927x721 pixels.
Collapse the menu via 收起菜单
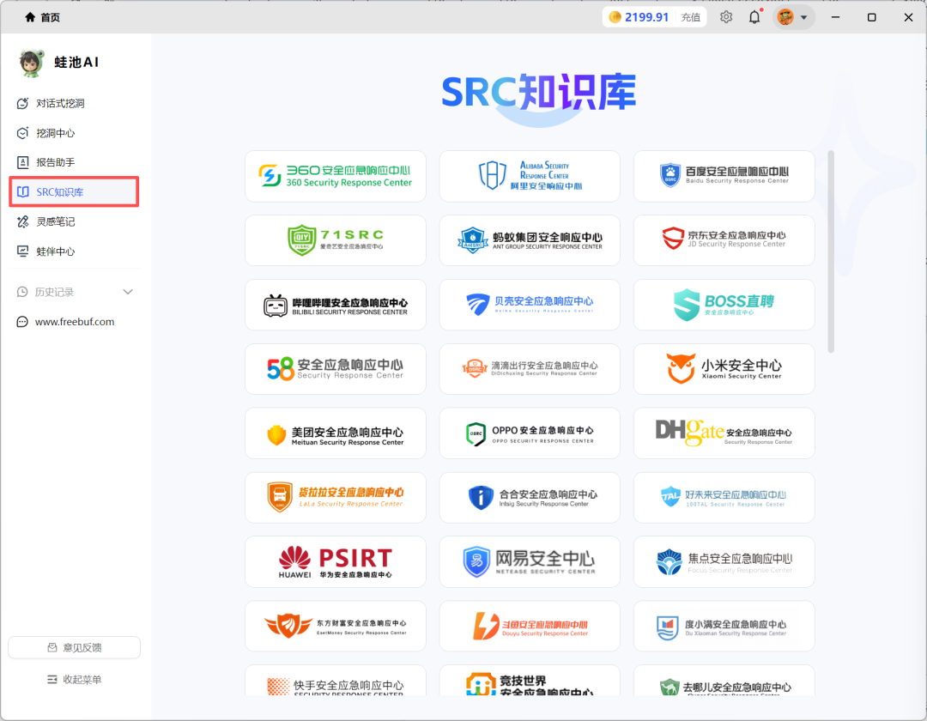click(74, 680)
